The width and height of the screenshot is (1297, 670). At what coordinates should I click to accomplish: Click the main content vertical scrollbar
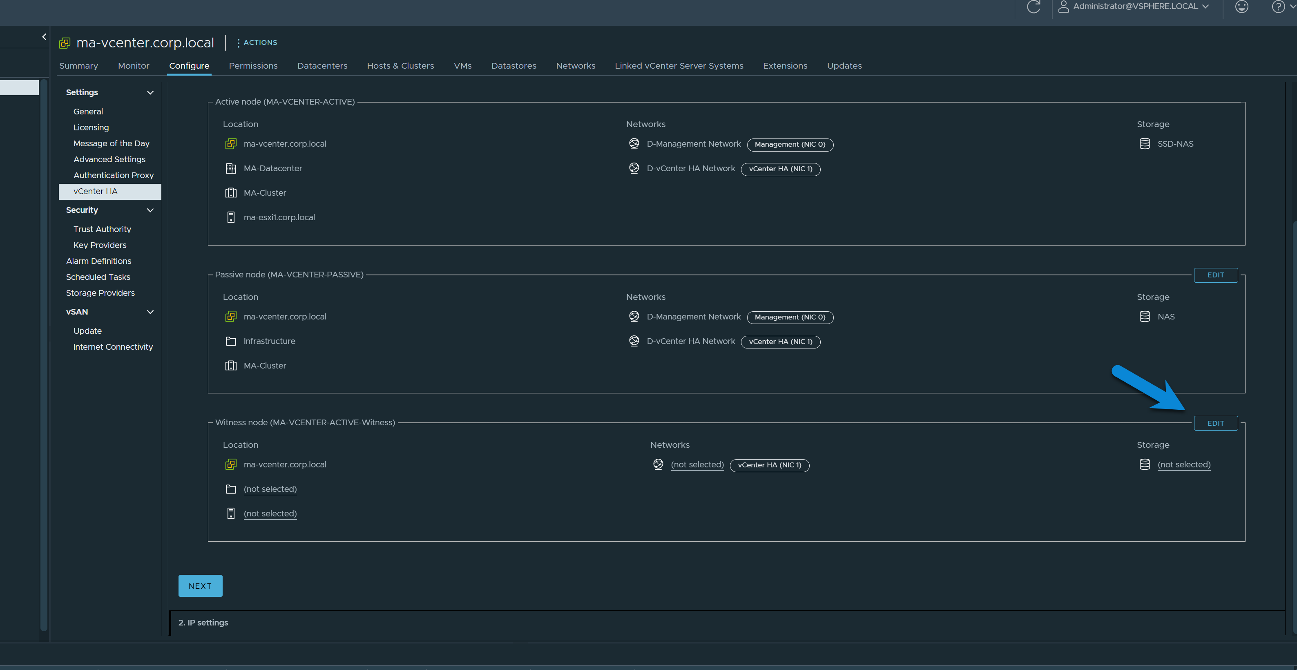coord(1295,427)
